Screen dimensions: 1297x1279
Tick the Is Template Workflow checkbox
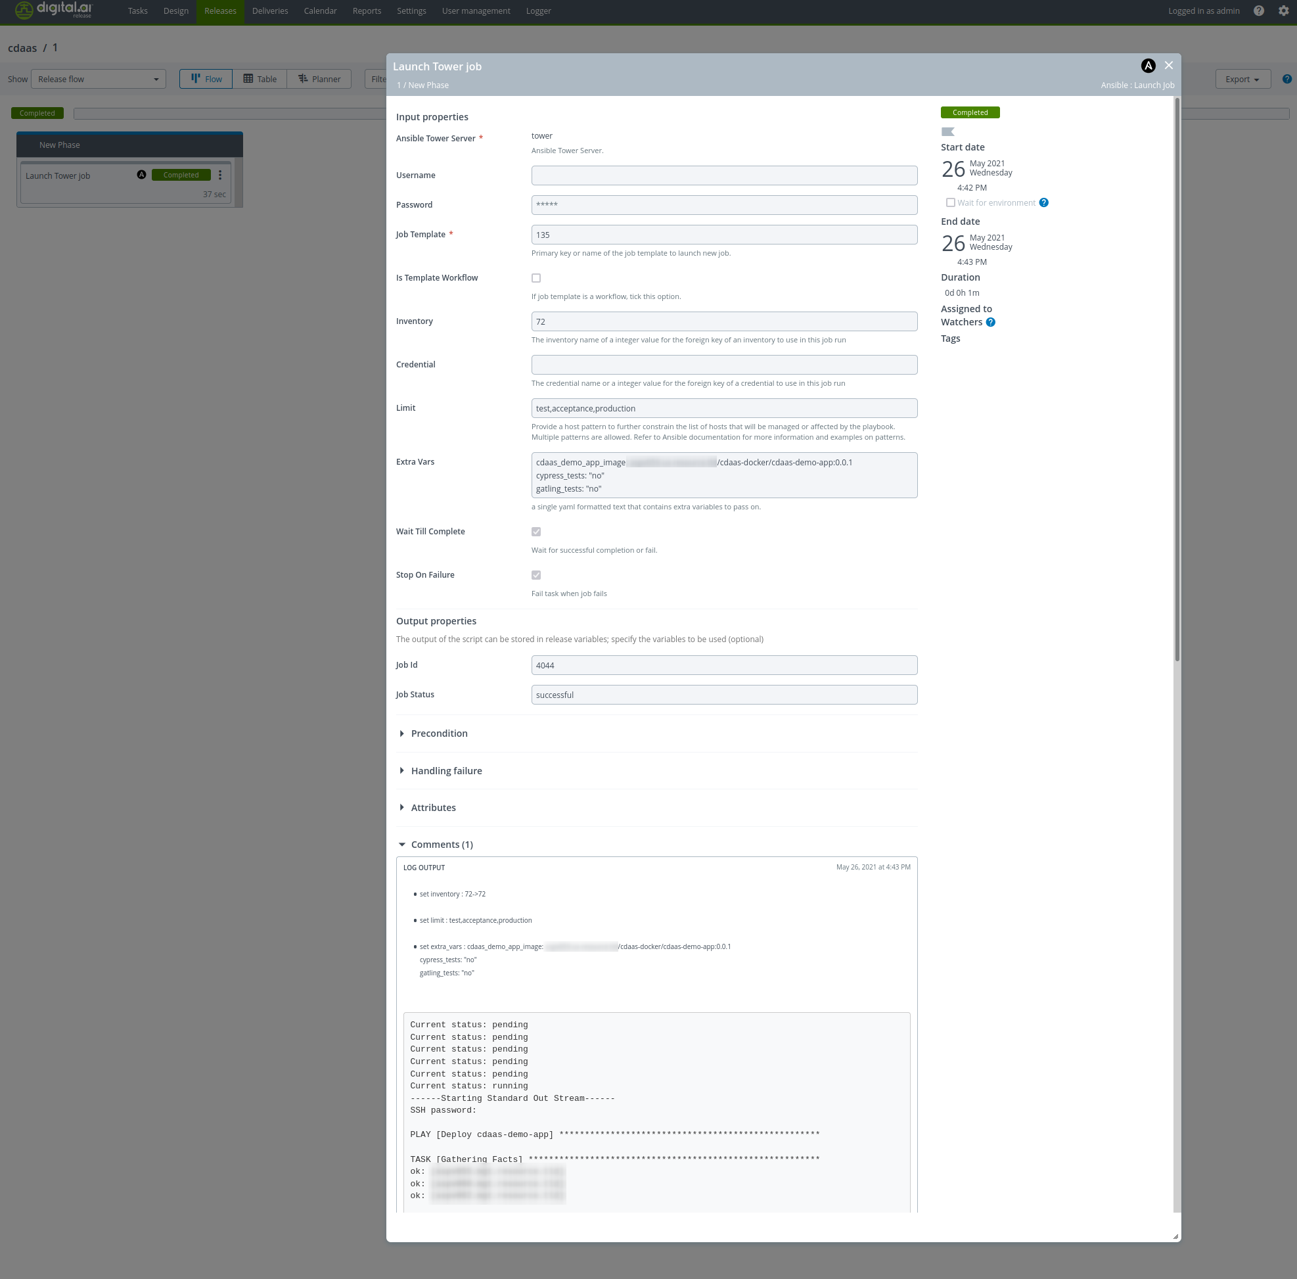click(535, 278)
